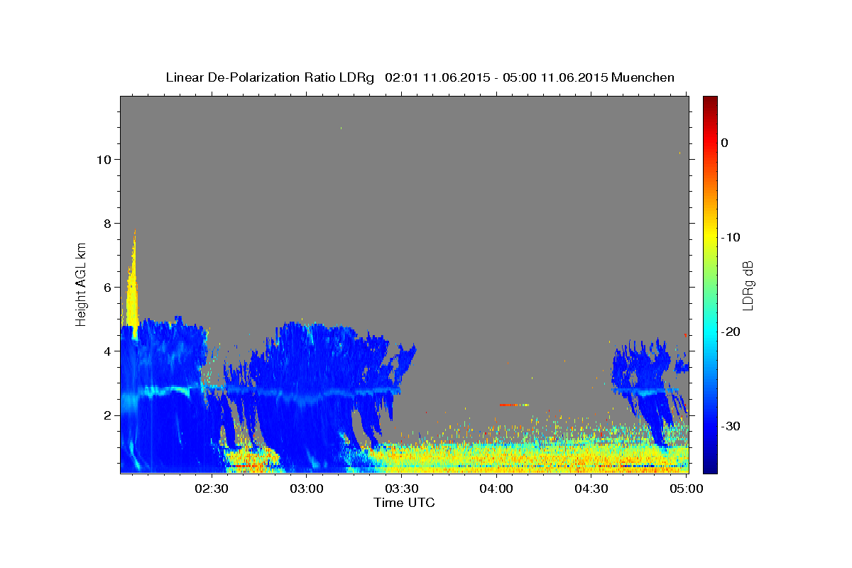Viewport: 852px width, 568px height.
Task: Click the colorbar value -10
Action: tap(731, 237)
